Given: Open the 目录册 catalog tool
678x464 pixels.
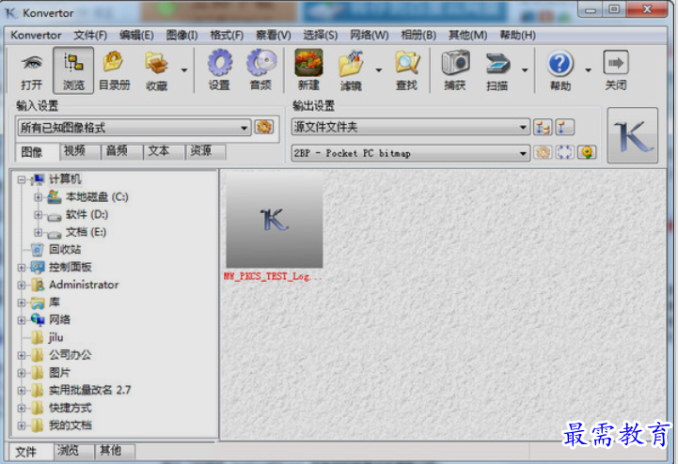Looking at the screenshot, I should coord(114,70).
